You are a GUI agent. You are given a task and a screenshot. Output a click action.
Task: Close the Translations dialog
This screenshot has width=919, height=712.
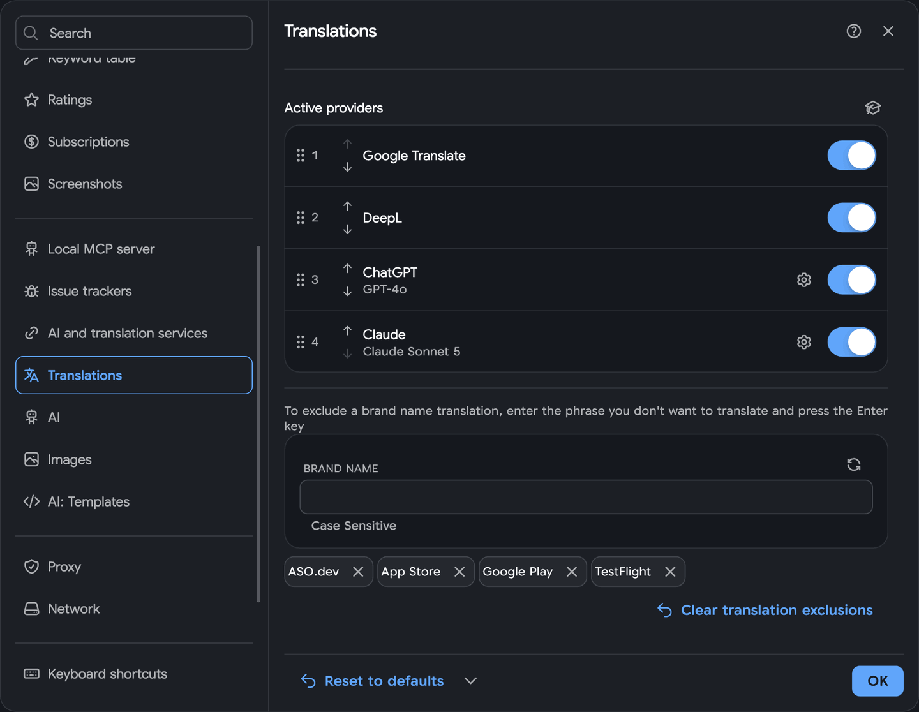(x=888, y=31)
